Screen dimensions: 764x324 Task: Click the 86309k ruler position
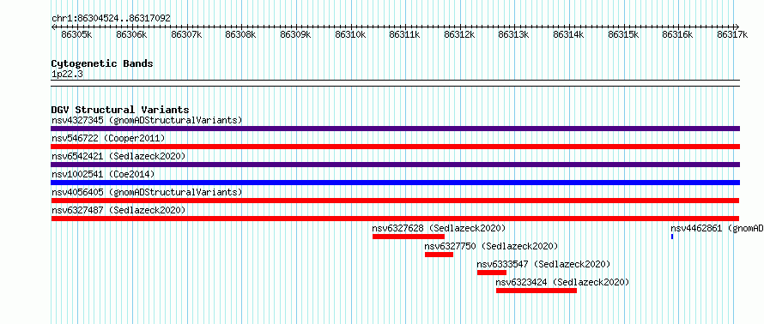[x=295, y=34]
